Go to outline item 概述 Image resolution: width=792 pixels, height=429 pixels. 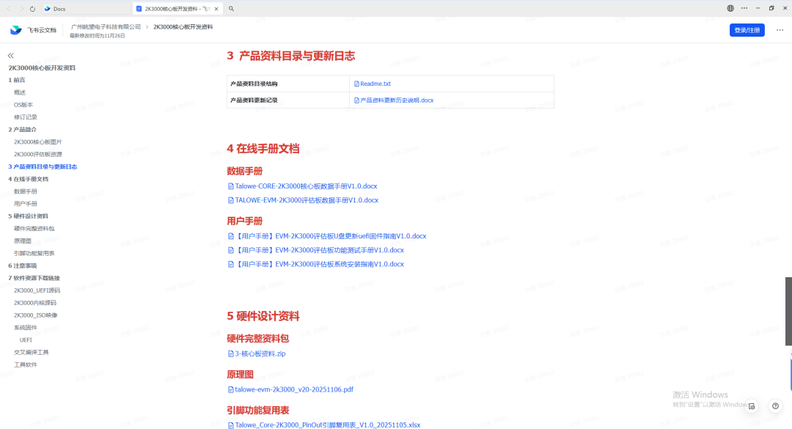point(20,92)
